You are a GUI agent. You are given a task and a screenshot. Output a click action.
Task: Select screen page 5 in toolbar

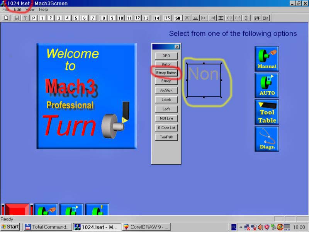76,18
